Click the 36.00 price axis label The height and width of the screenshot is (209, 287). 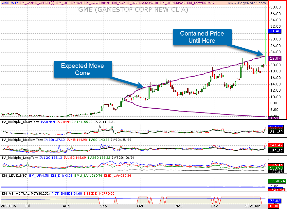[276, 14]
